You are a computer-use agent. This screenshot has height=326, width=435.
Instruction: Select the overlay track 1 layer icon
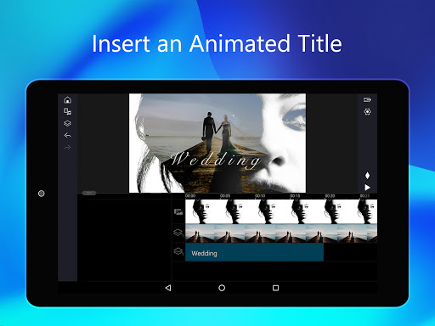[x=178, y=233]
